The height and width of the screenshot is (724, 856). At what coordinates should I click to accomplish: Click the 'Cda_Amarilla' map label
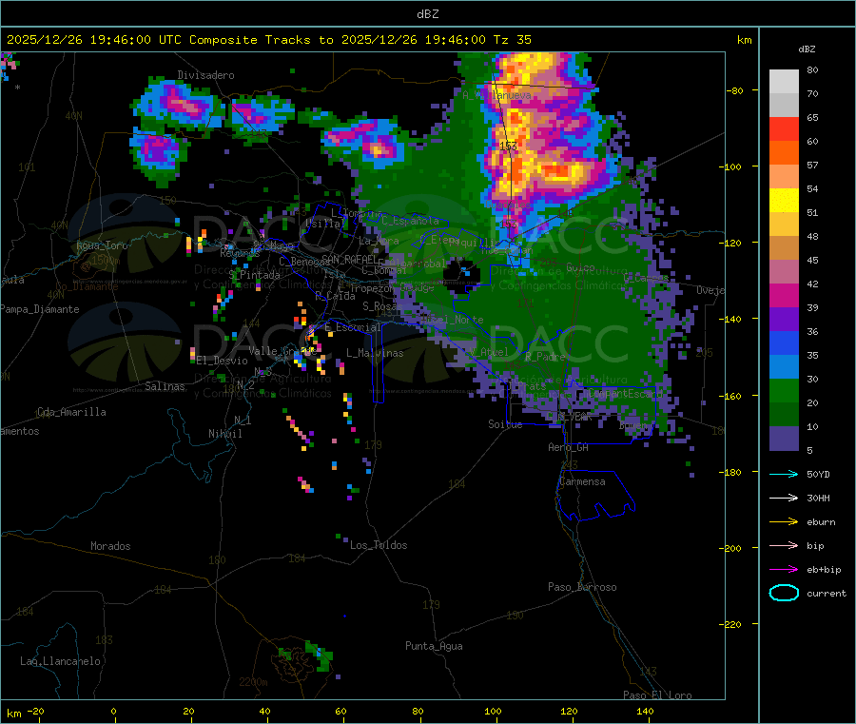pyautogui.click(x=71, y=412)
